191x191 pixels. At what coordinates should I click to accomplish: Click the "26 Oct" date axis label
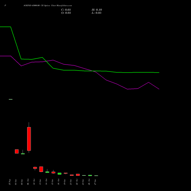pyautogui.click(x=89, y=182)
